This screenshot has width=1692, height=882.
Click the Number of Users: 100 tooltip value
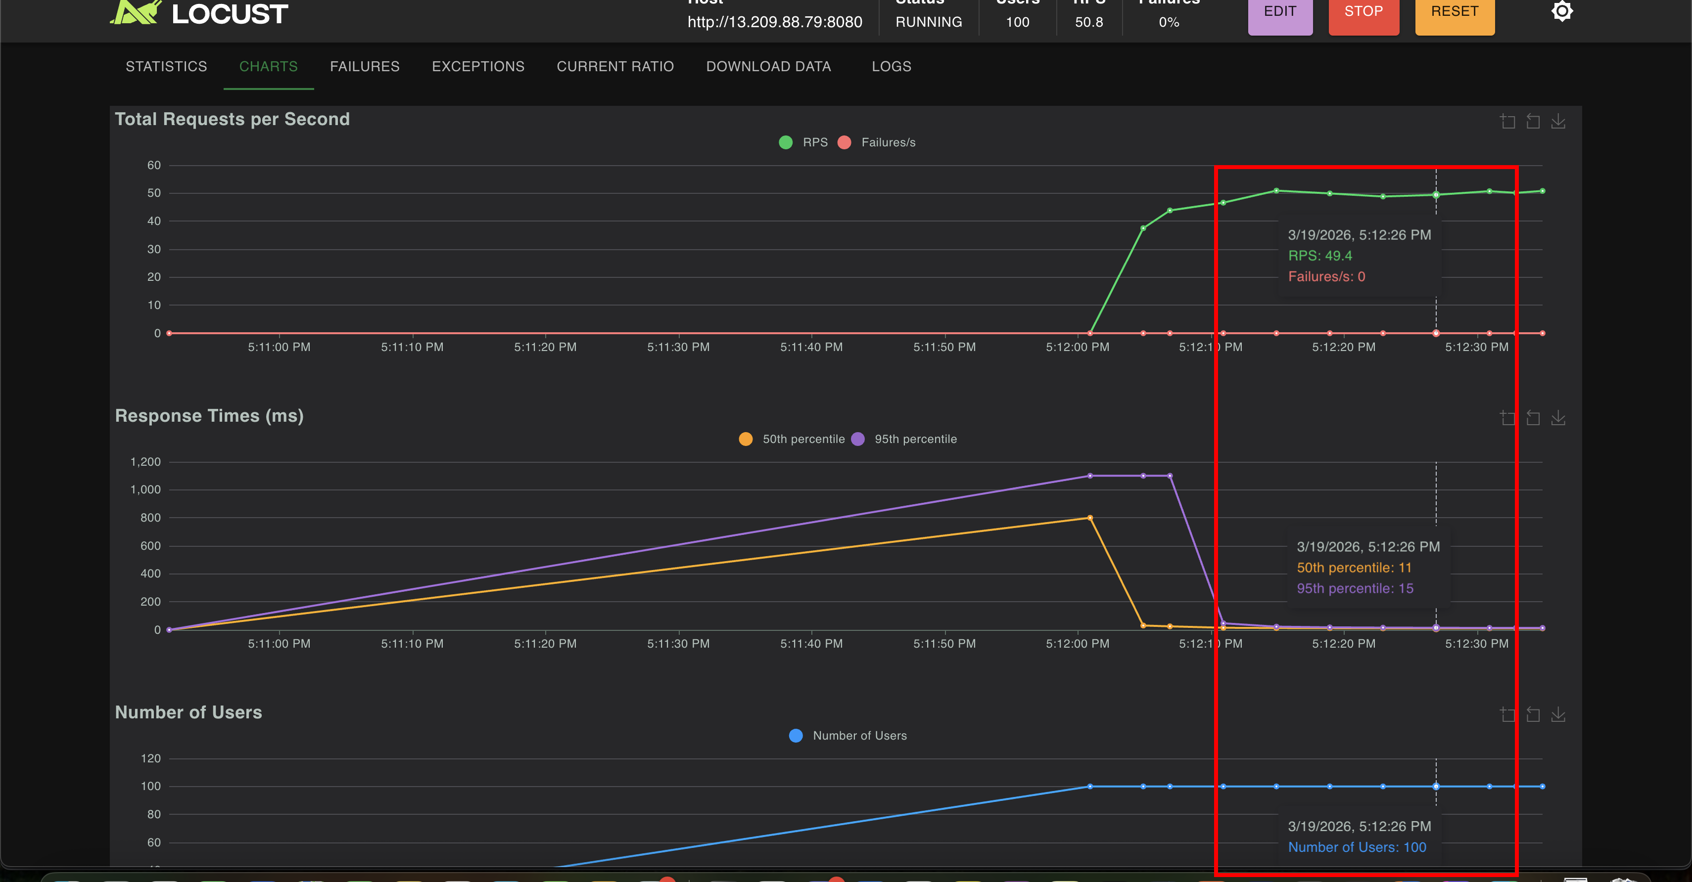(x=1357, y=847)
